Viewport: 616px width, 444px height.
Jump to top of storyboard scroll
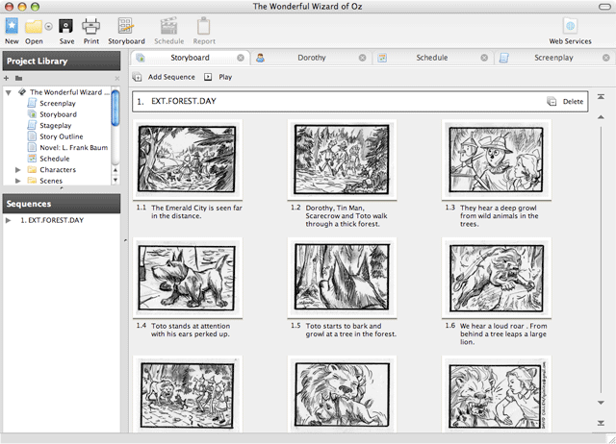pyautogui.click(x=601, y=96)
